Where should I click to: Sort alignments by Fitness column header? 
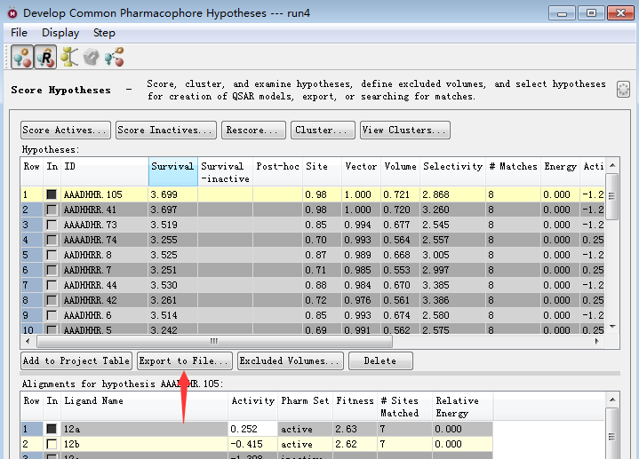click(355, 401)
